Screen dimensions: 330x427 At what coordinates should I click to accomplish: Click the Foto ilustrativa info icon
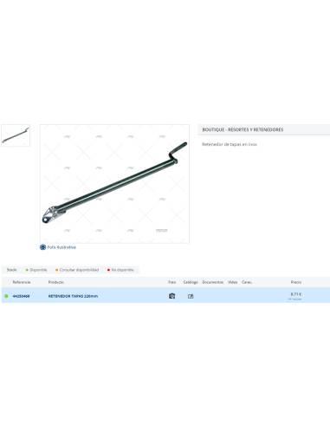coord(42,247)
